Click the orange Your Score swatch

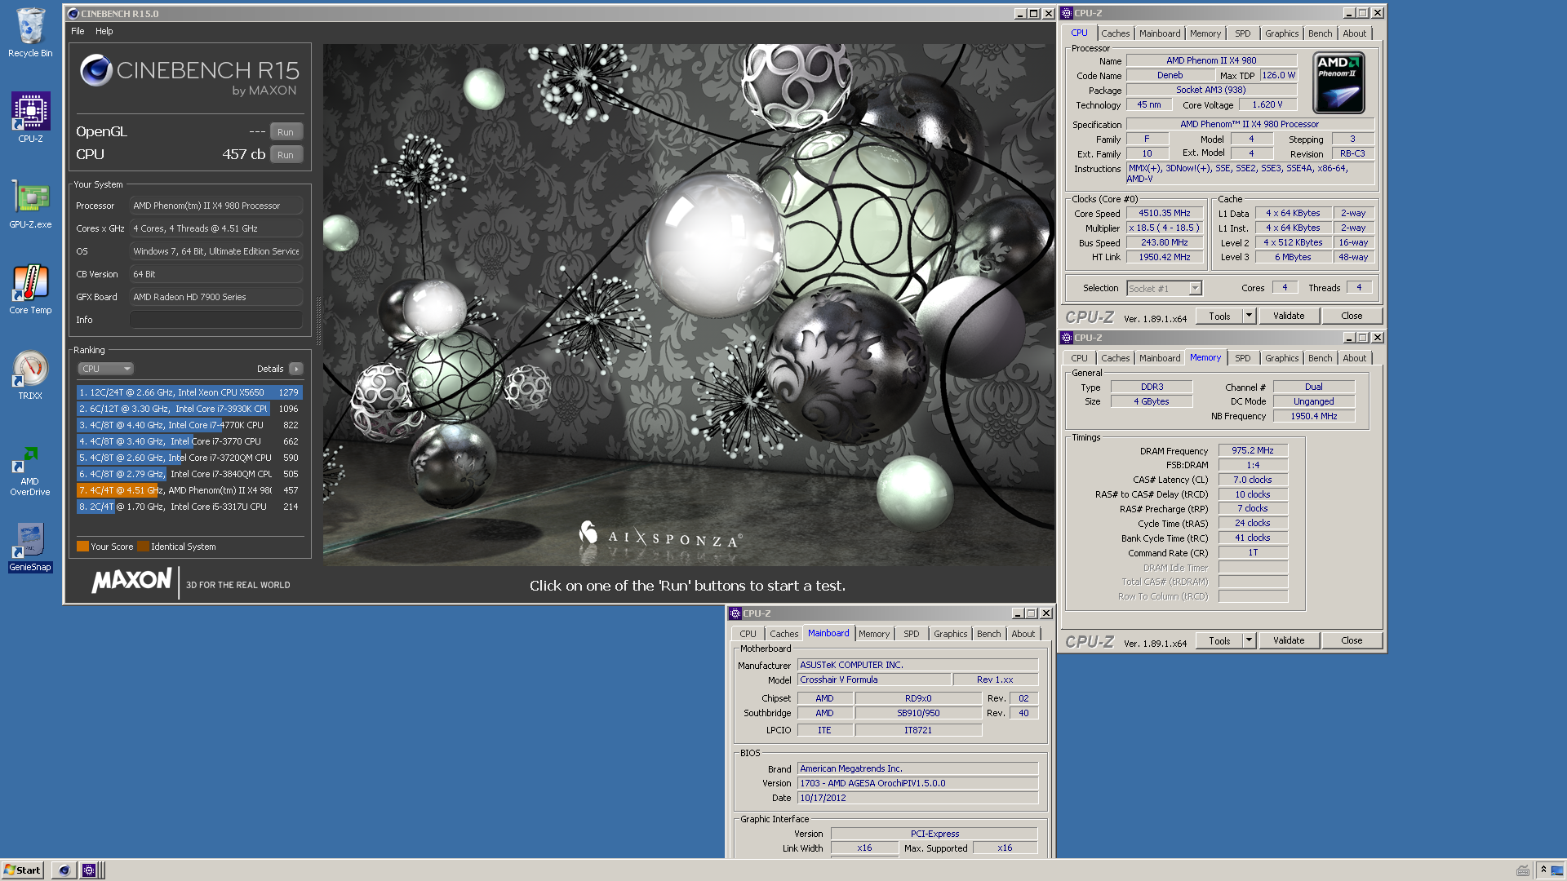(82, 547)
